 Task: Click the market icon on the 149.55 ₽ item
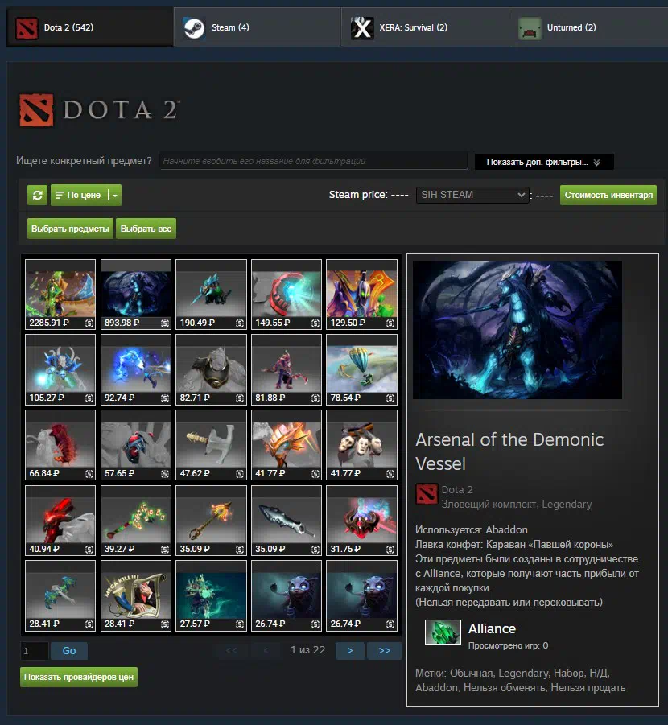click(314, 323)
